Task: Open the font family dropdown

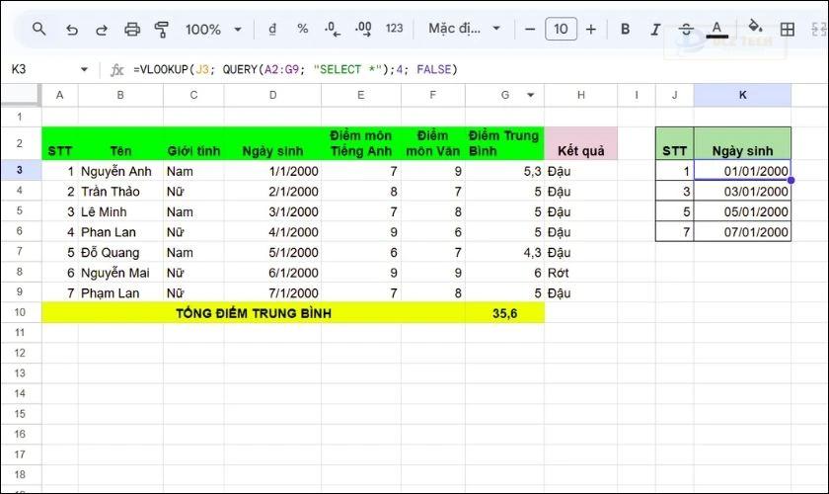Action: 464,29
